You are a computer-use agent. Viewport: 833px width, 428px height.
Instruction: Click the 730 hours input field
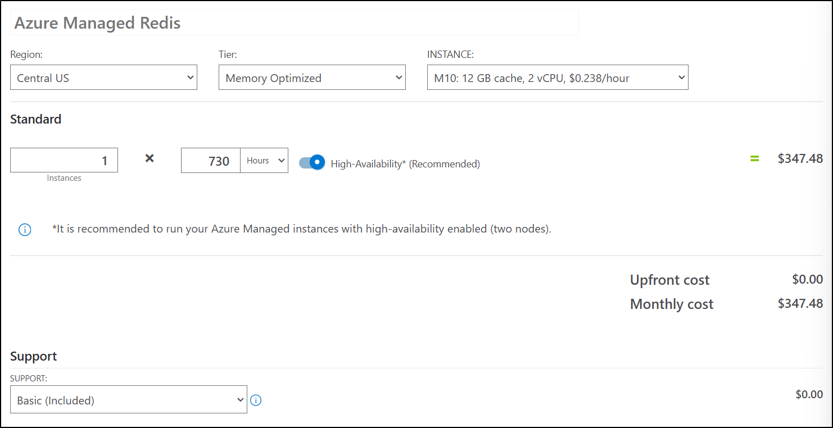tap(211, 161)
